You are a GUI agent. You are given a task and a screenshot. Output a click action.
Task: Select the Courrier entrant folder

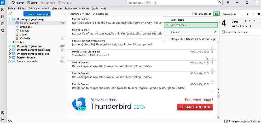point(37,23)
